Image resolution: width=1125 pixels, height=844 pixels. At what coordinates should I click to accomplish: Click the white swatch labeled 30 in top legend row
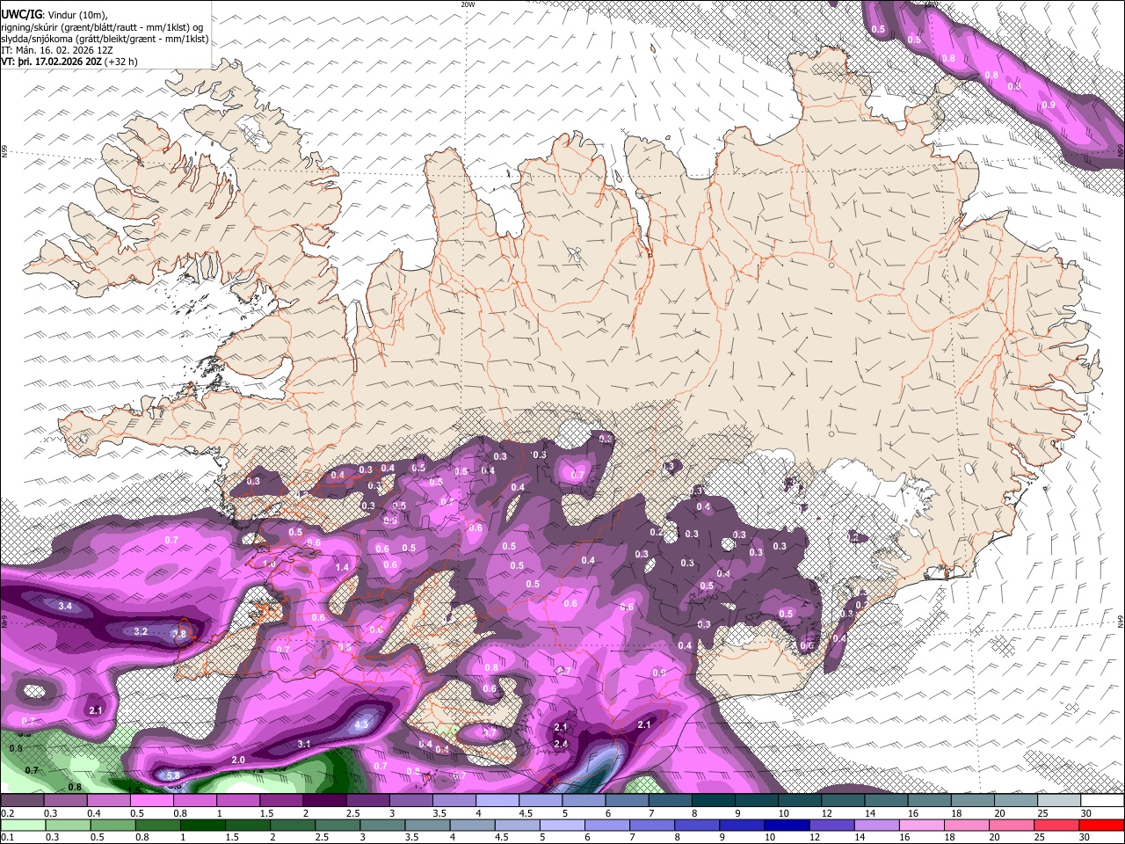[x=1102, y=801]
